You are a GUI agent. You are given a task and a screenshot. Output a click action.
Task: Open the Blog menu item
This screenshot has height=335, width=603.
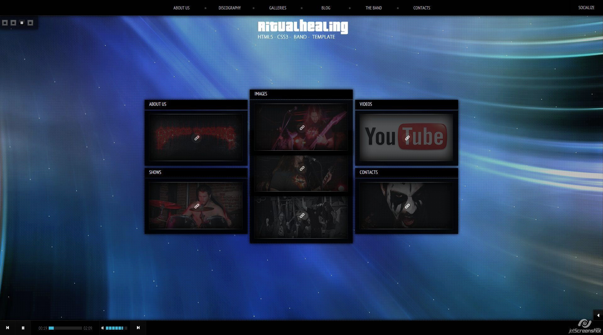point(326,8)
